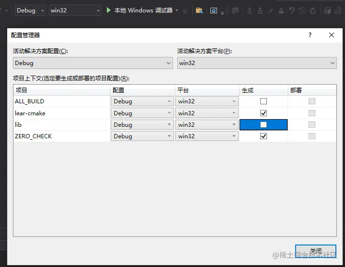Open toolbar win32 platform dropdown

75,11
